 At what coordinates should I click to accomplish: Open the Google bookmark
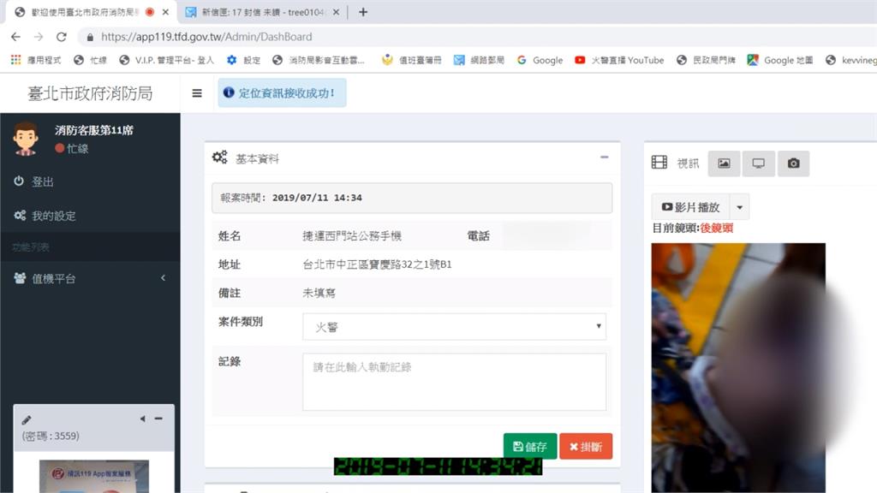540,60
